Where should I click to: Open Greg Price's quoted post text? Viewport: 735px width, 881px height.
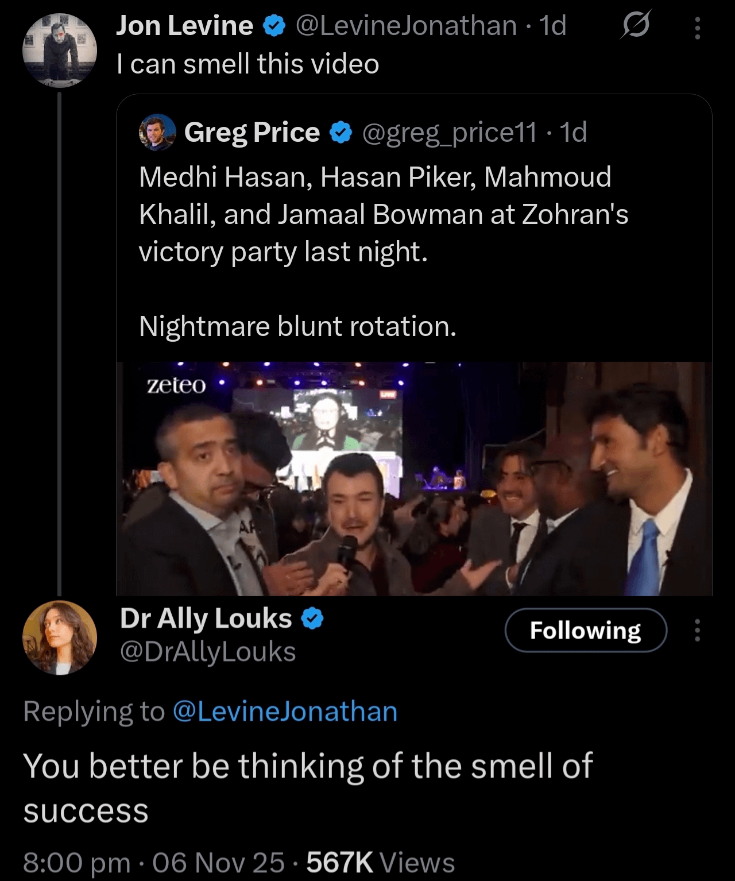coord(384,214)
